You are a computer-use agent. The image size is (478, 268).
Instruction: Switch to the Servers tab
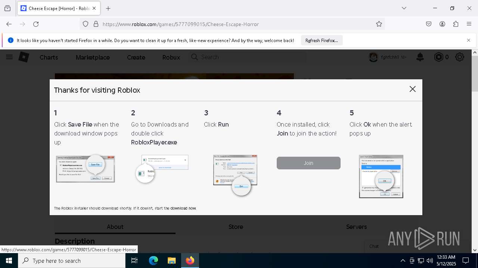tap(356, 227)
